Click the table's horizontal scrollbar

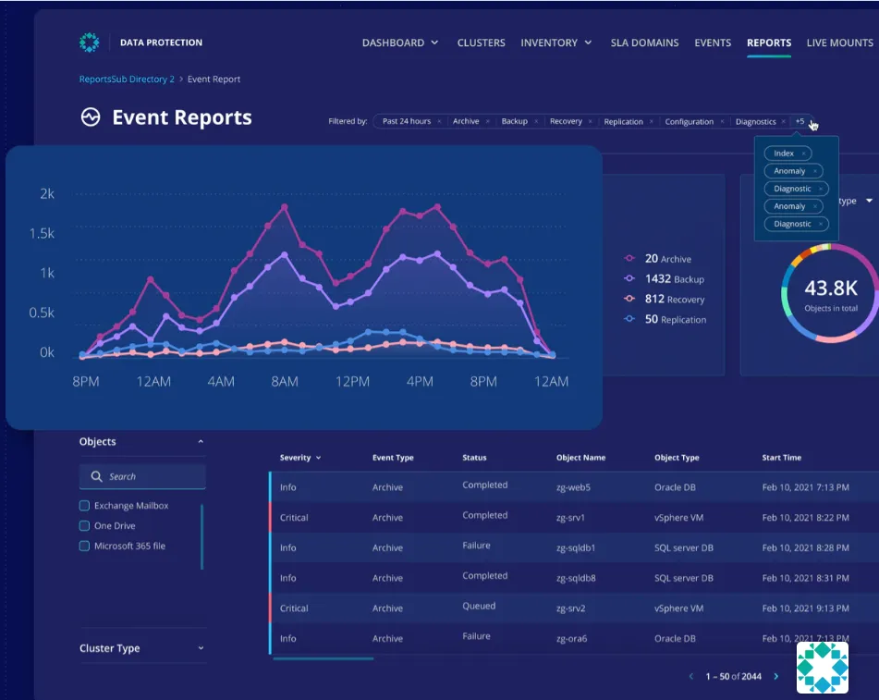(x=323, y=658)
